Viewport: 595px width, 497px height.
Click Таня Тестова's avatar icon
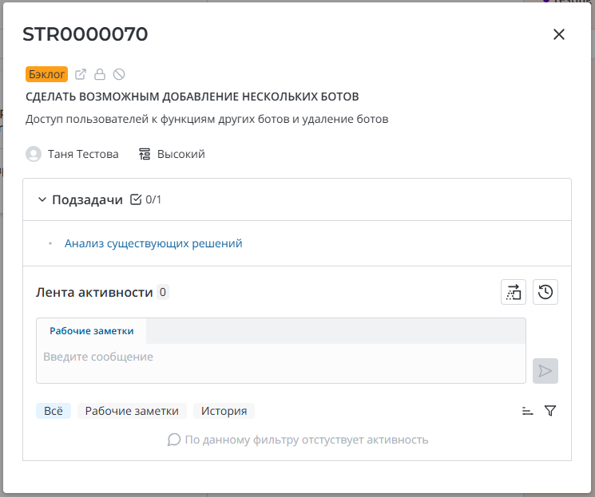point(34,154)
